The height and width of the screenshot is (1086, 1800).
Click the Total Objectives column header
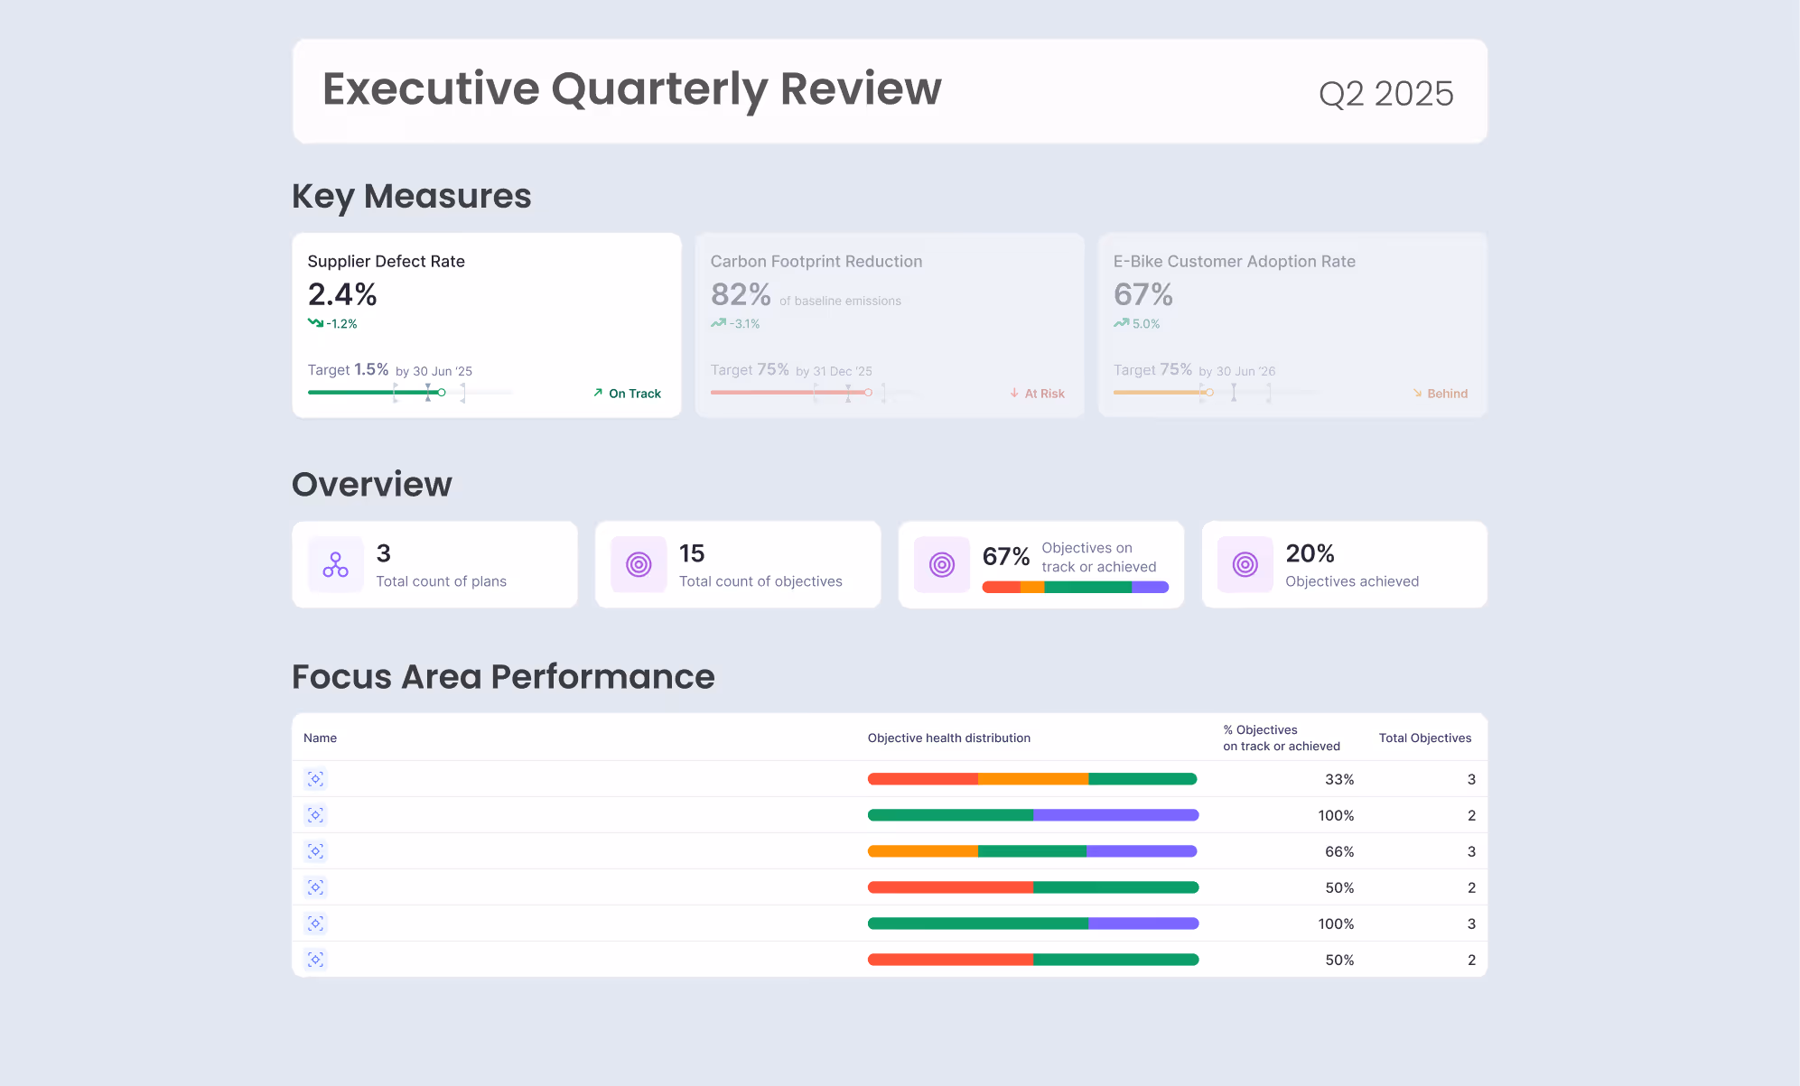pos(1424,738)
